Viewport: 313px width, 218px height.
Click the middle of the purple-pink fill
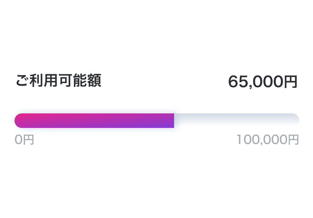pyautogui.click(x=95, y=120)
